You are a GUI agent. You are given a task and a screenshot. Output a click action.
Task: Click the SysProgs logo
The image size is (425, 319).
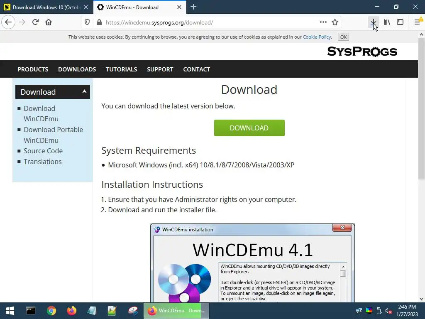[x=362, y=51]
